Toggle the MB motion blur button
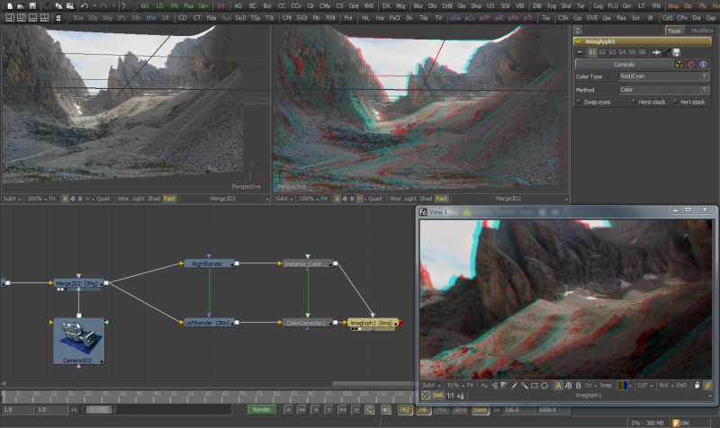 pyautogui.click(x=423, y=410)
